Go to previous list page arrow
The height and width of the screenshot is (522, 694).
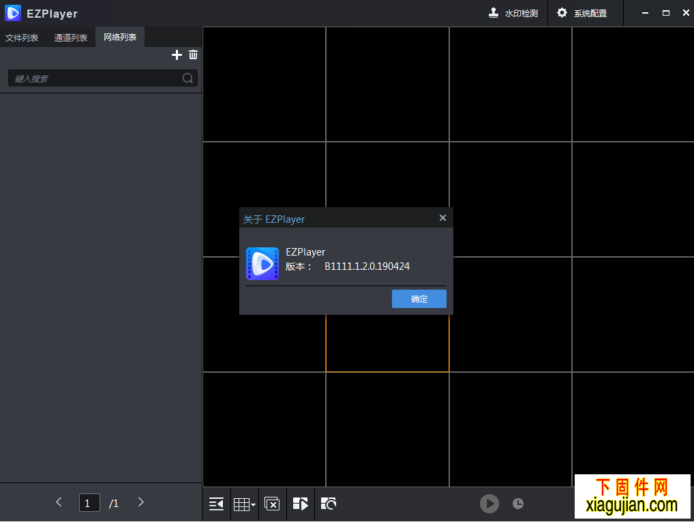(x=59, y=502)
